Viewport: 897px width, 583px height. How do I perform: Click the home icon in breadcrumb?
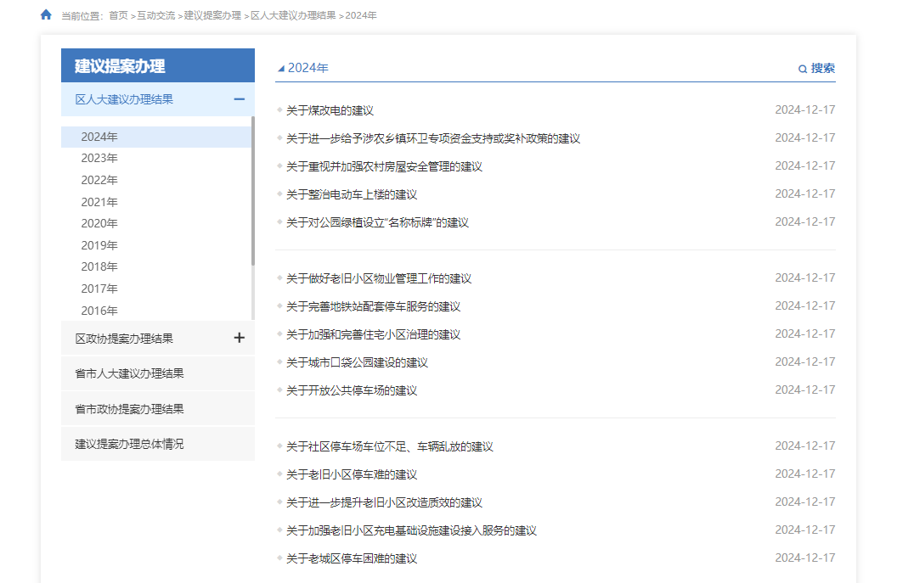(46, 14)
